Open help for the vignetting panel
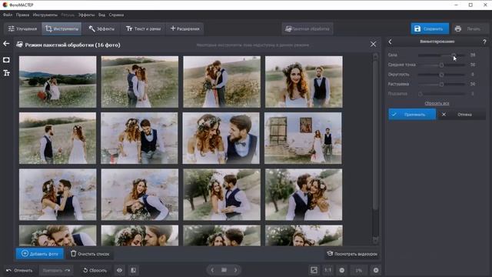The width and height of the screenshot is (492, 277). pos(484,42)
